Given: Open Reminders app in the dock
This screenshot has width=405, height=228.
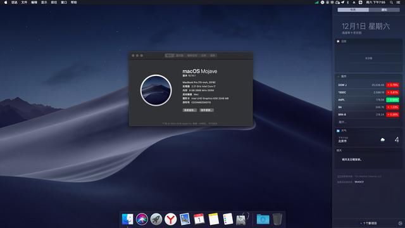Looking at the screenshot, I should coord(228,219).
